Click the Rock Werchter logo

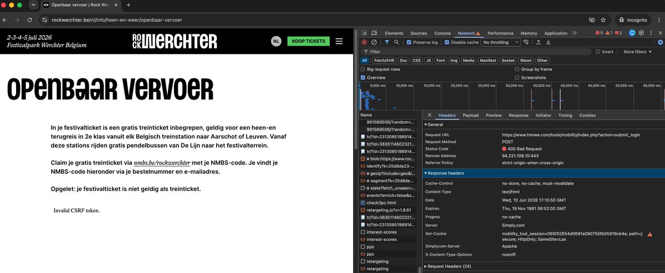[175, 41]
